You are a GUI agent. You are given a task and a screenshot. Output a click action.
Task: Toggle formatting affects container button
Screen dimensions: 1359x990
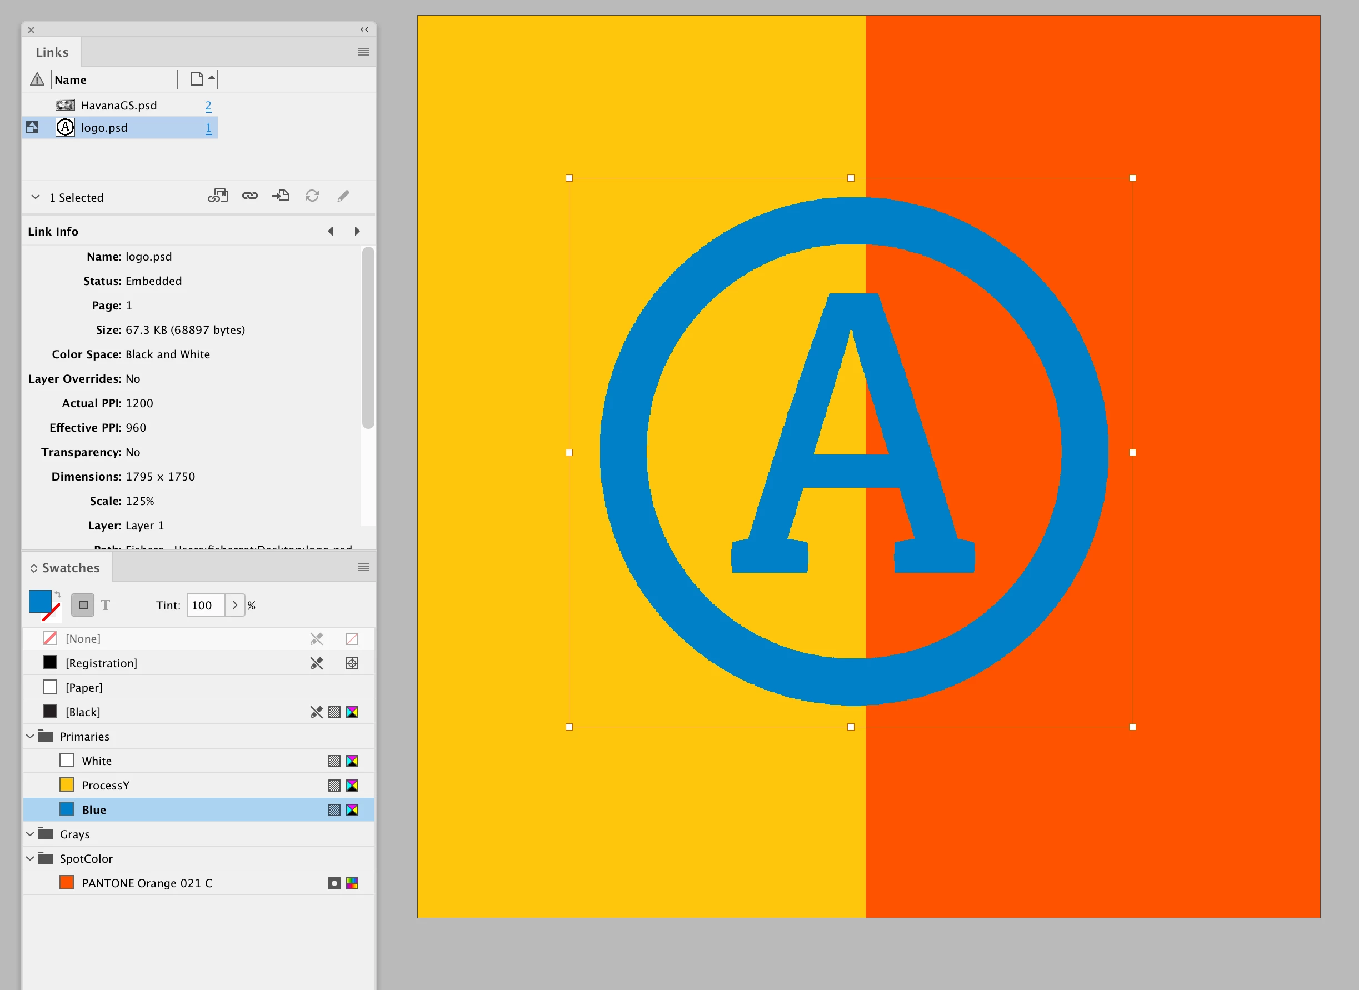(83, 605)
